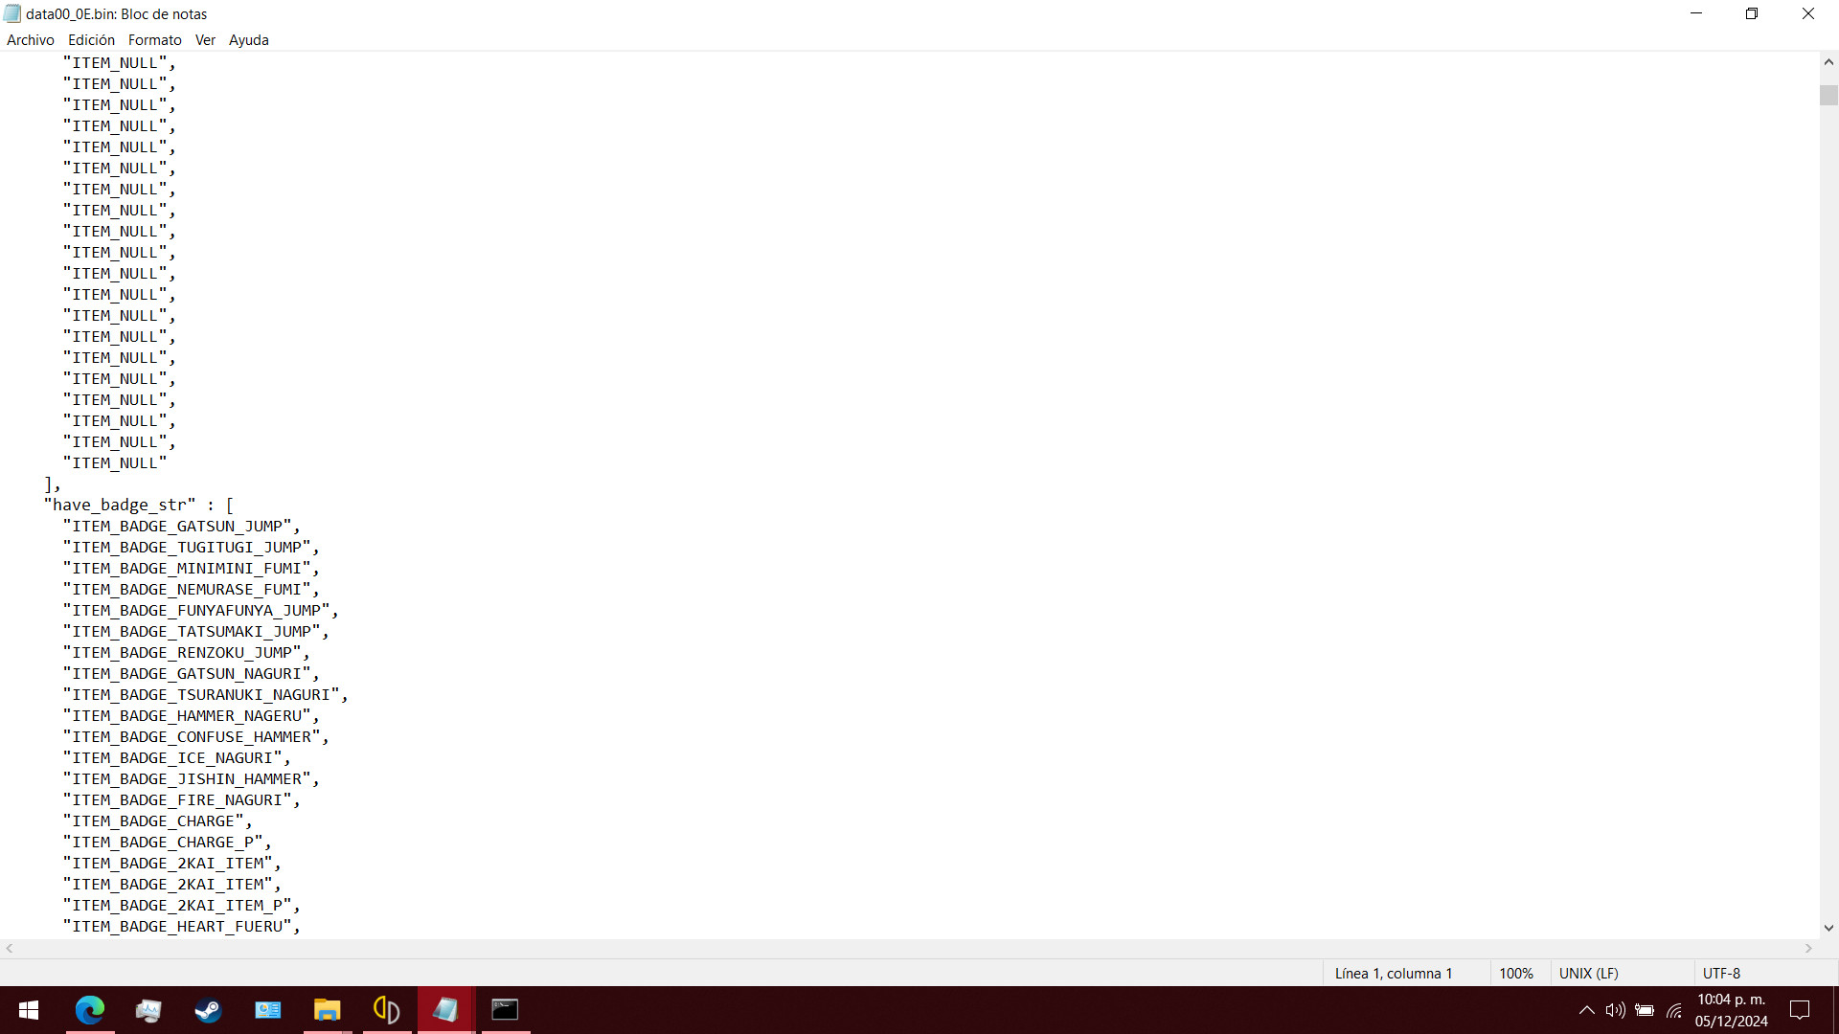Switch to the command prompt window
This screenshot has width=1839, height=1034.
(505, 1010)
